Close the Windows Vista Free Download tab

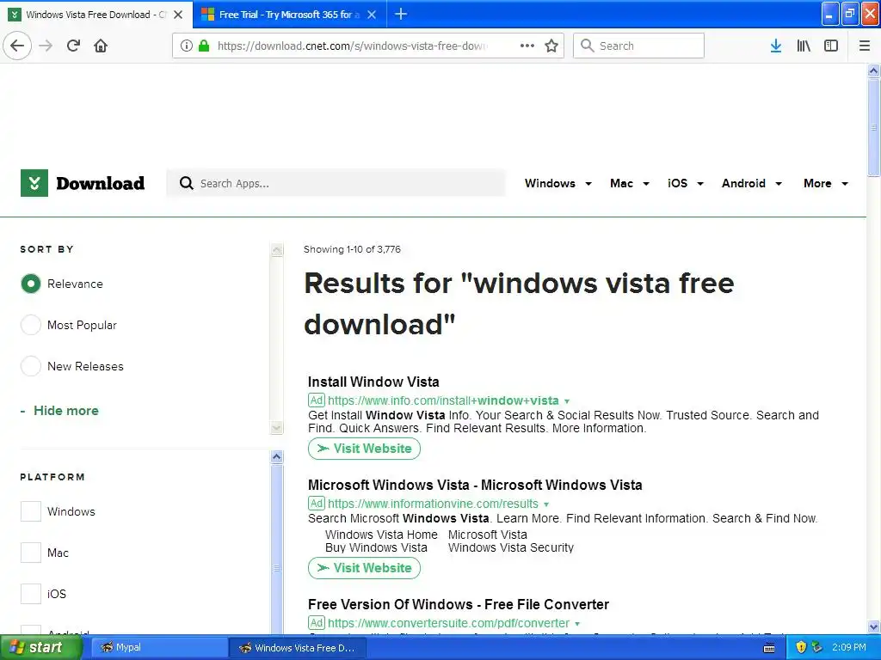click(178, 15)
